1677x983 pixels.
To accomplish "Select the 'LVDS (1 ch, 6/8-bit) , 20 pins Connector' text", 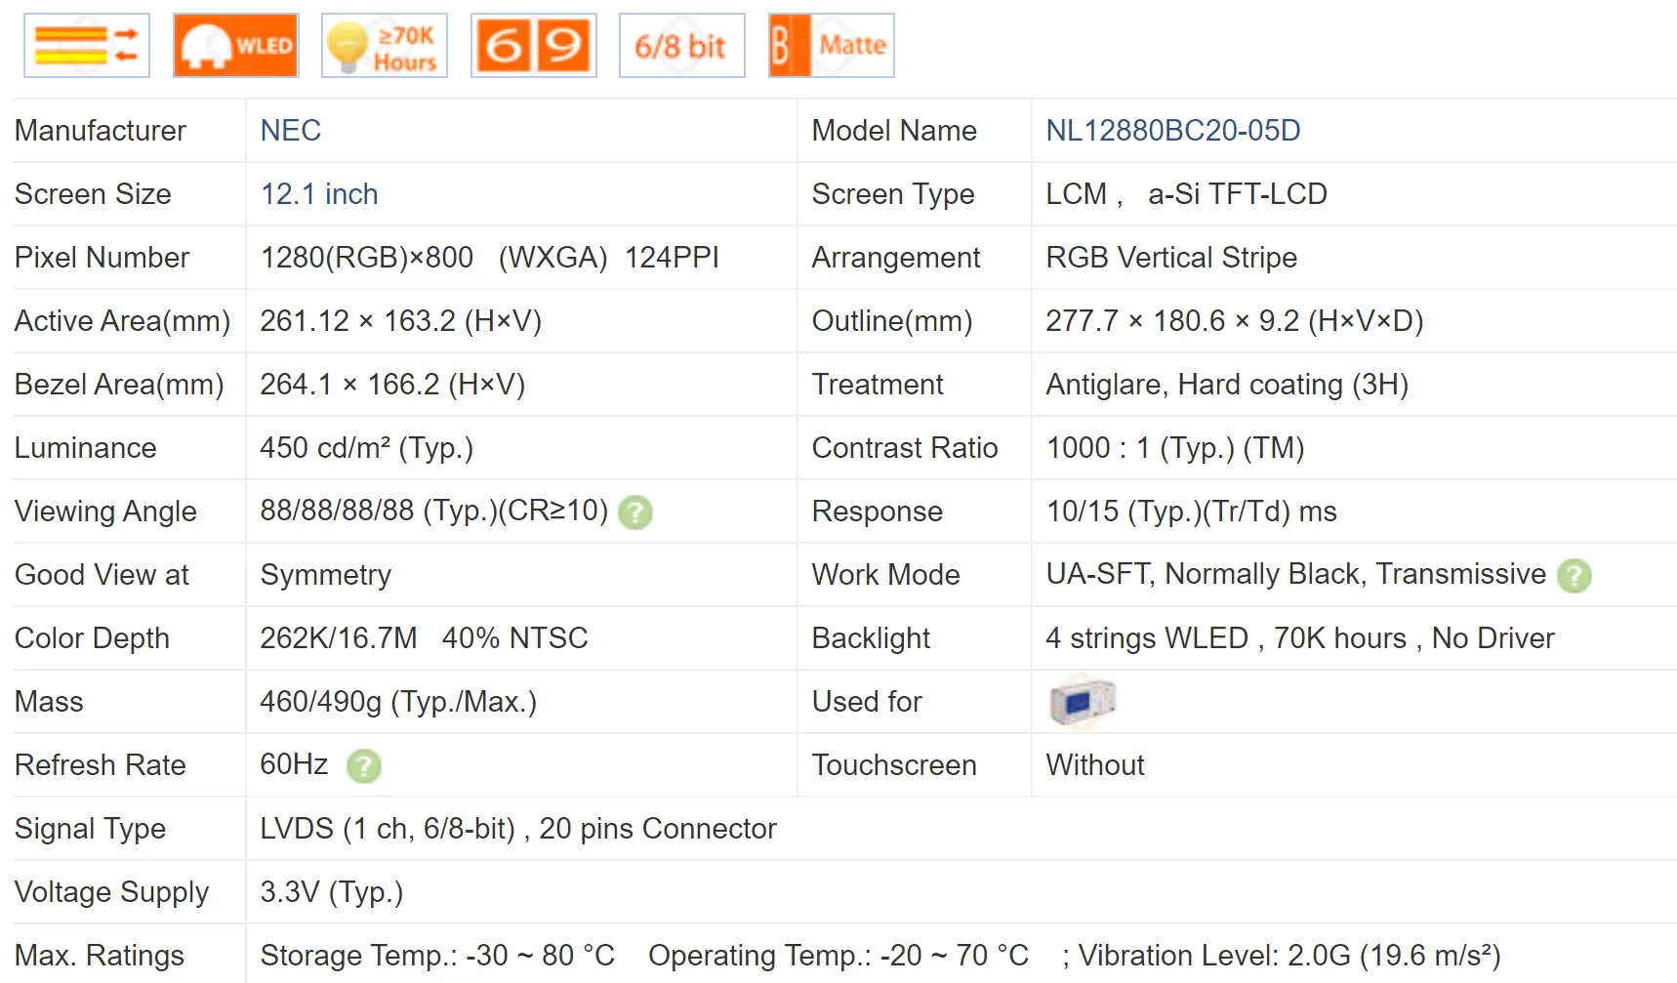I will click(x=518, y=829).
